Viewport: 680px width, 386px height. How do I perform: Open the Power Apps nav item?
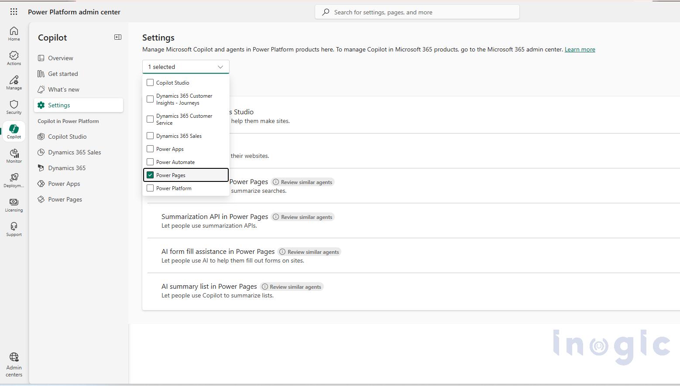tap(79, 184)
